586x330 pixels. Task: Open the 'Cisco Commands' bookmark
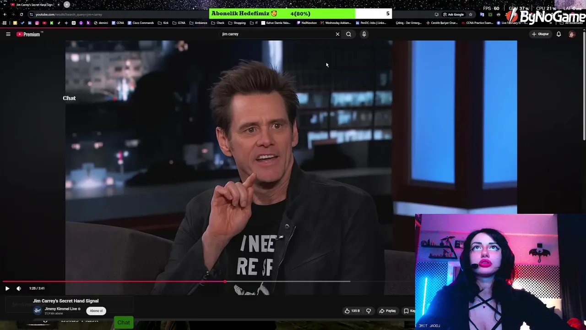point(141,23)
